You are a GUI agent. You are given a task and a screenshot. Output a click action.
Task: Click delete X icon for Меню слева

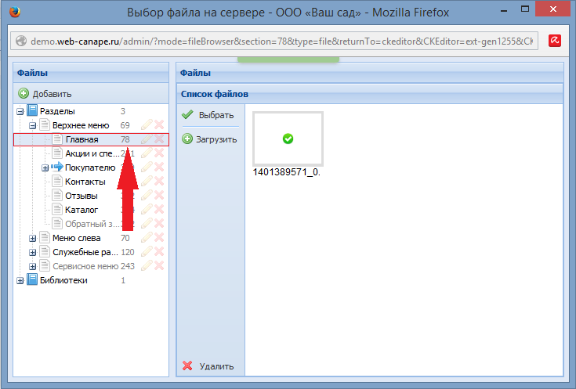(159, 238)
